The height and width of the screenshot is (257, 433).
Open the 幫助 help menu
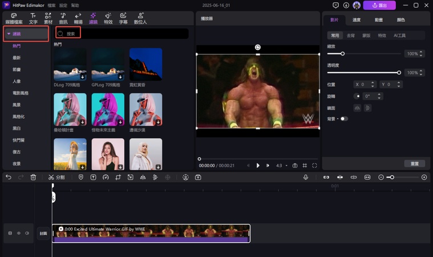coord(75,5)
